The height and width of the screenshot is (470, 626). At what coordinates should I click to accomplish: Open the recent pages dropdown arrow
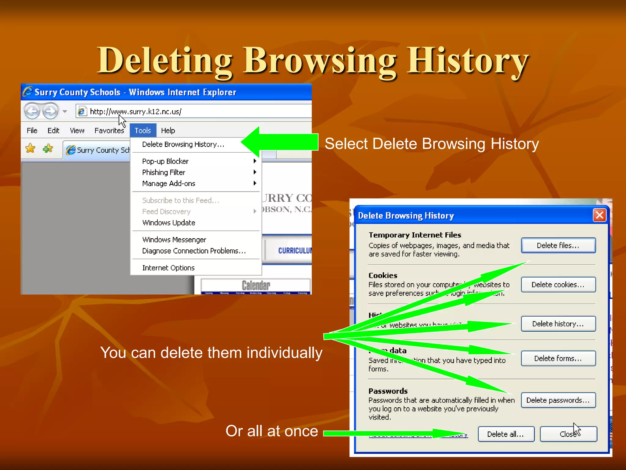pyautogui.click(x=65, y=111)
